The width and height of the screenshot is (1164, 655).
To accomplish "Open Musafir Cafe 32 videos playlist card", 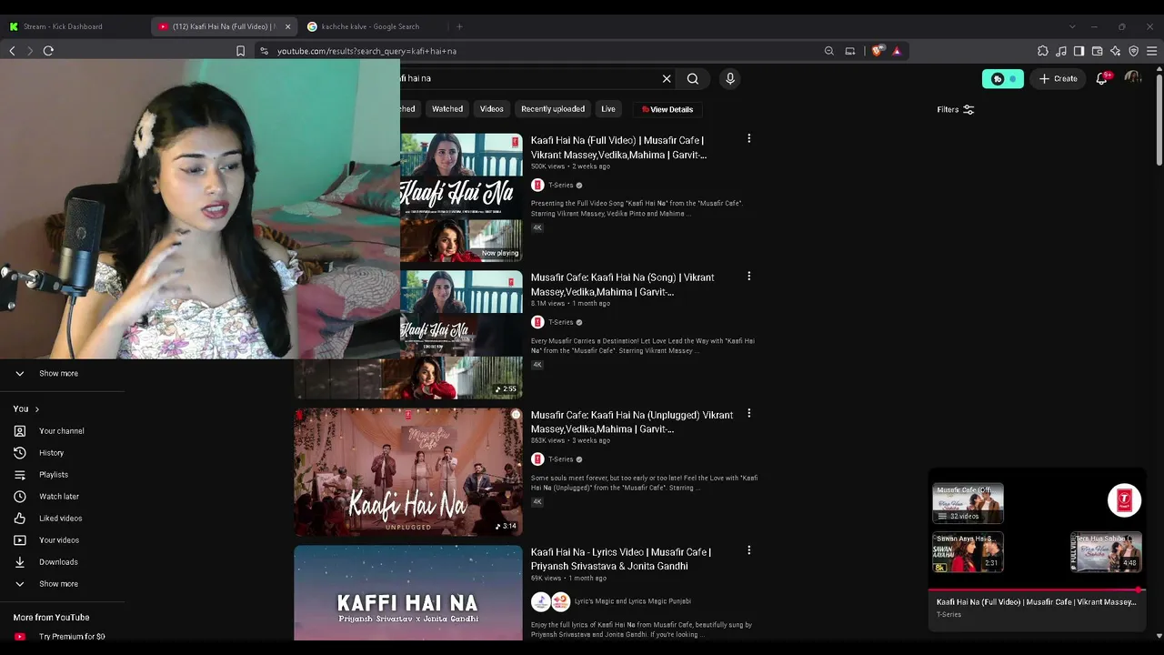I will pos(968,503).
